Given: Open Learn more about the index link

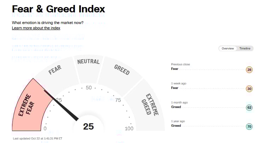Looking at the screenshot, I should (36, 28).
